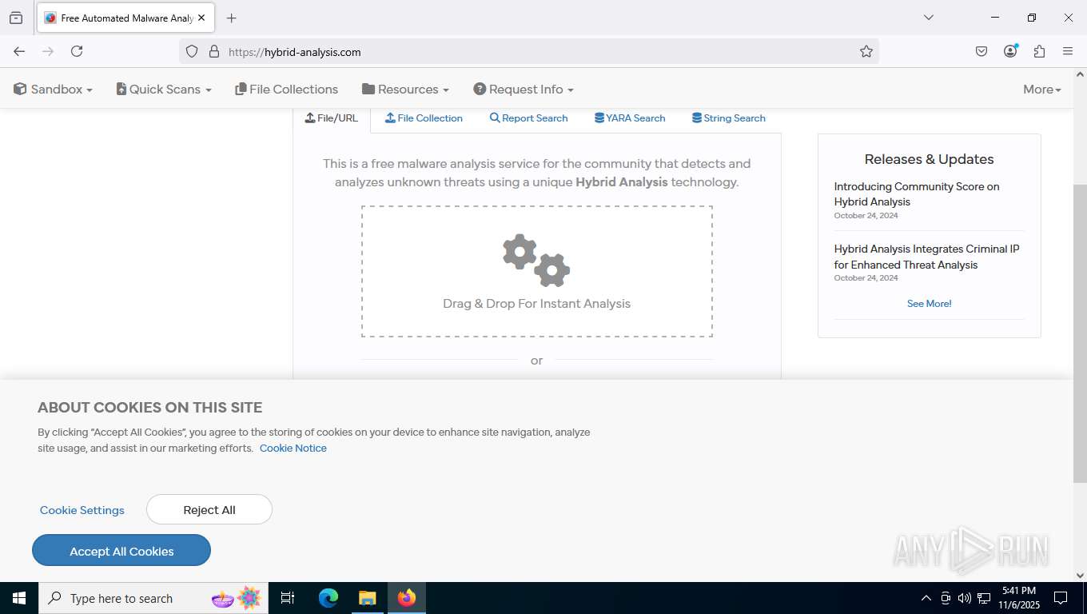Viewport: 1087px width, 614px height.
Task: Click the taskbar clock showing 5:41 PM
Action: [x=1018, y=598]
